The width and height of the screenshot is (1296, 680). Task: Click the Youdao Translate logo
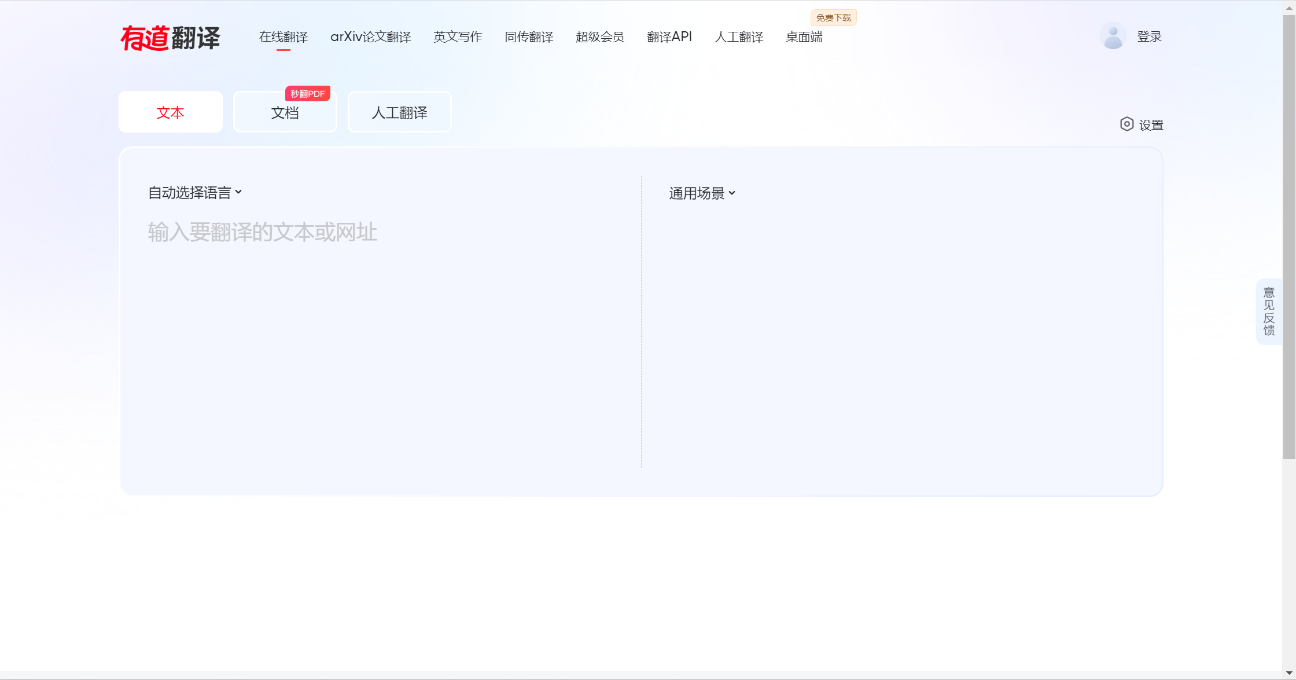[x=170, y=38]
